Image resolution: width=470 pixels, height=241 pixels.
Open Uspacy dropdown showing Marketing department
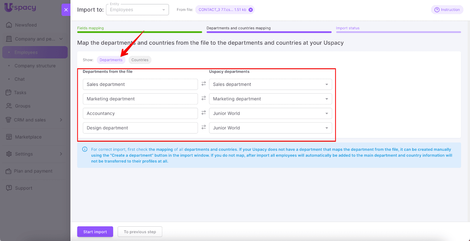271,99
